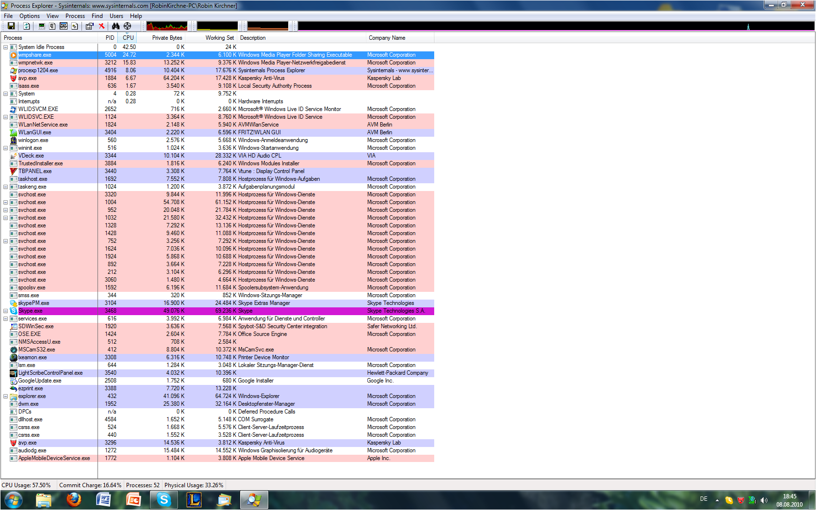Show hidden tray icons arrow
The height and width of the screenshot is (510, 816).
point(717,500)
